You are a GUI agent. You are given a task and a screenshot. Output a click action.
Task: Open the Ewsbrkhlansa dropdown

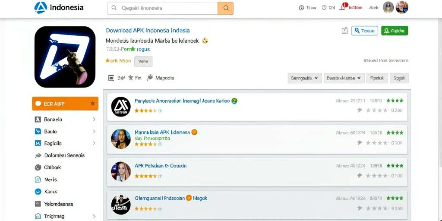point(344,78)
